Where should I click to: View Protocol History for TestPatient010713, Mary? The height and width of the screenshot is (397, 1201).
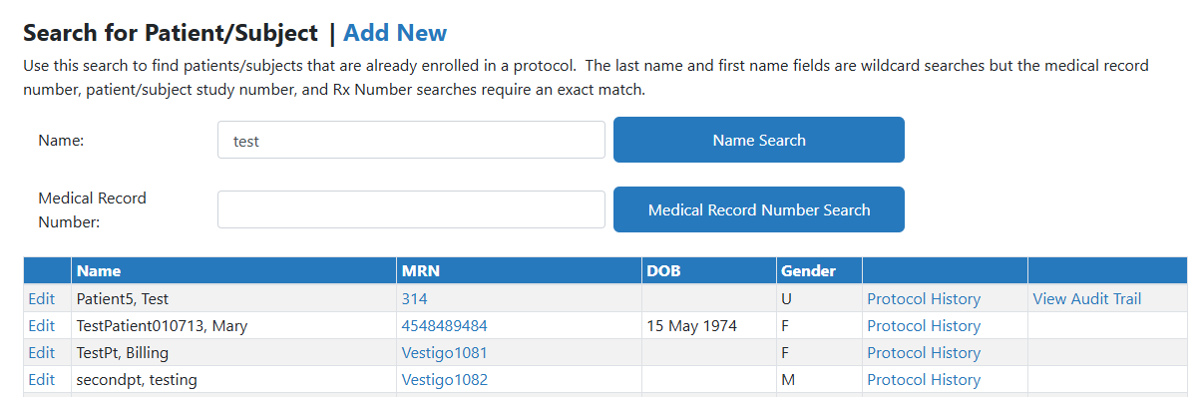click(x=924, y=325)
